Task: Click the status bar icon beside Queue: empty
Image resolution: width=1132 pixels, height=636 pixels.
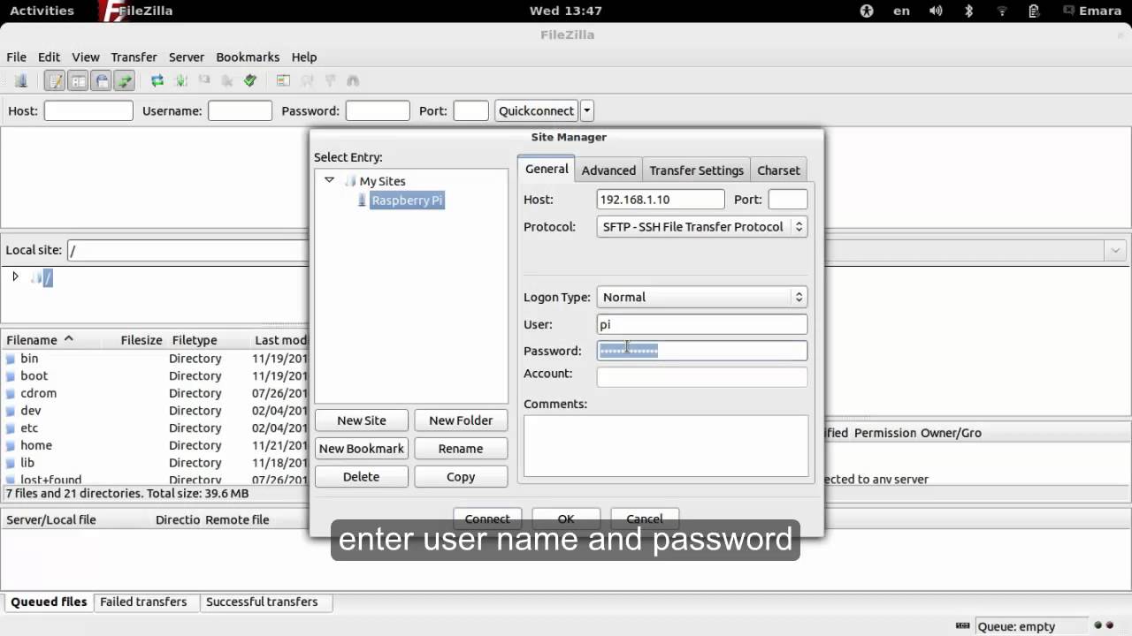Action: [x=963, y=626]
